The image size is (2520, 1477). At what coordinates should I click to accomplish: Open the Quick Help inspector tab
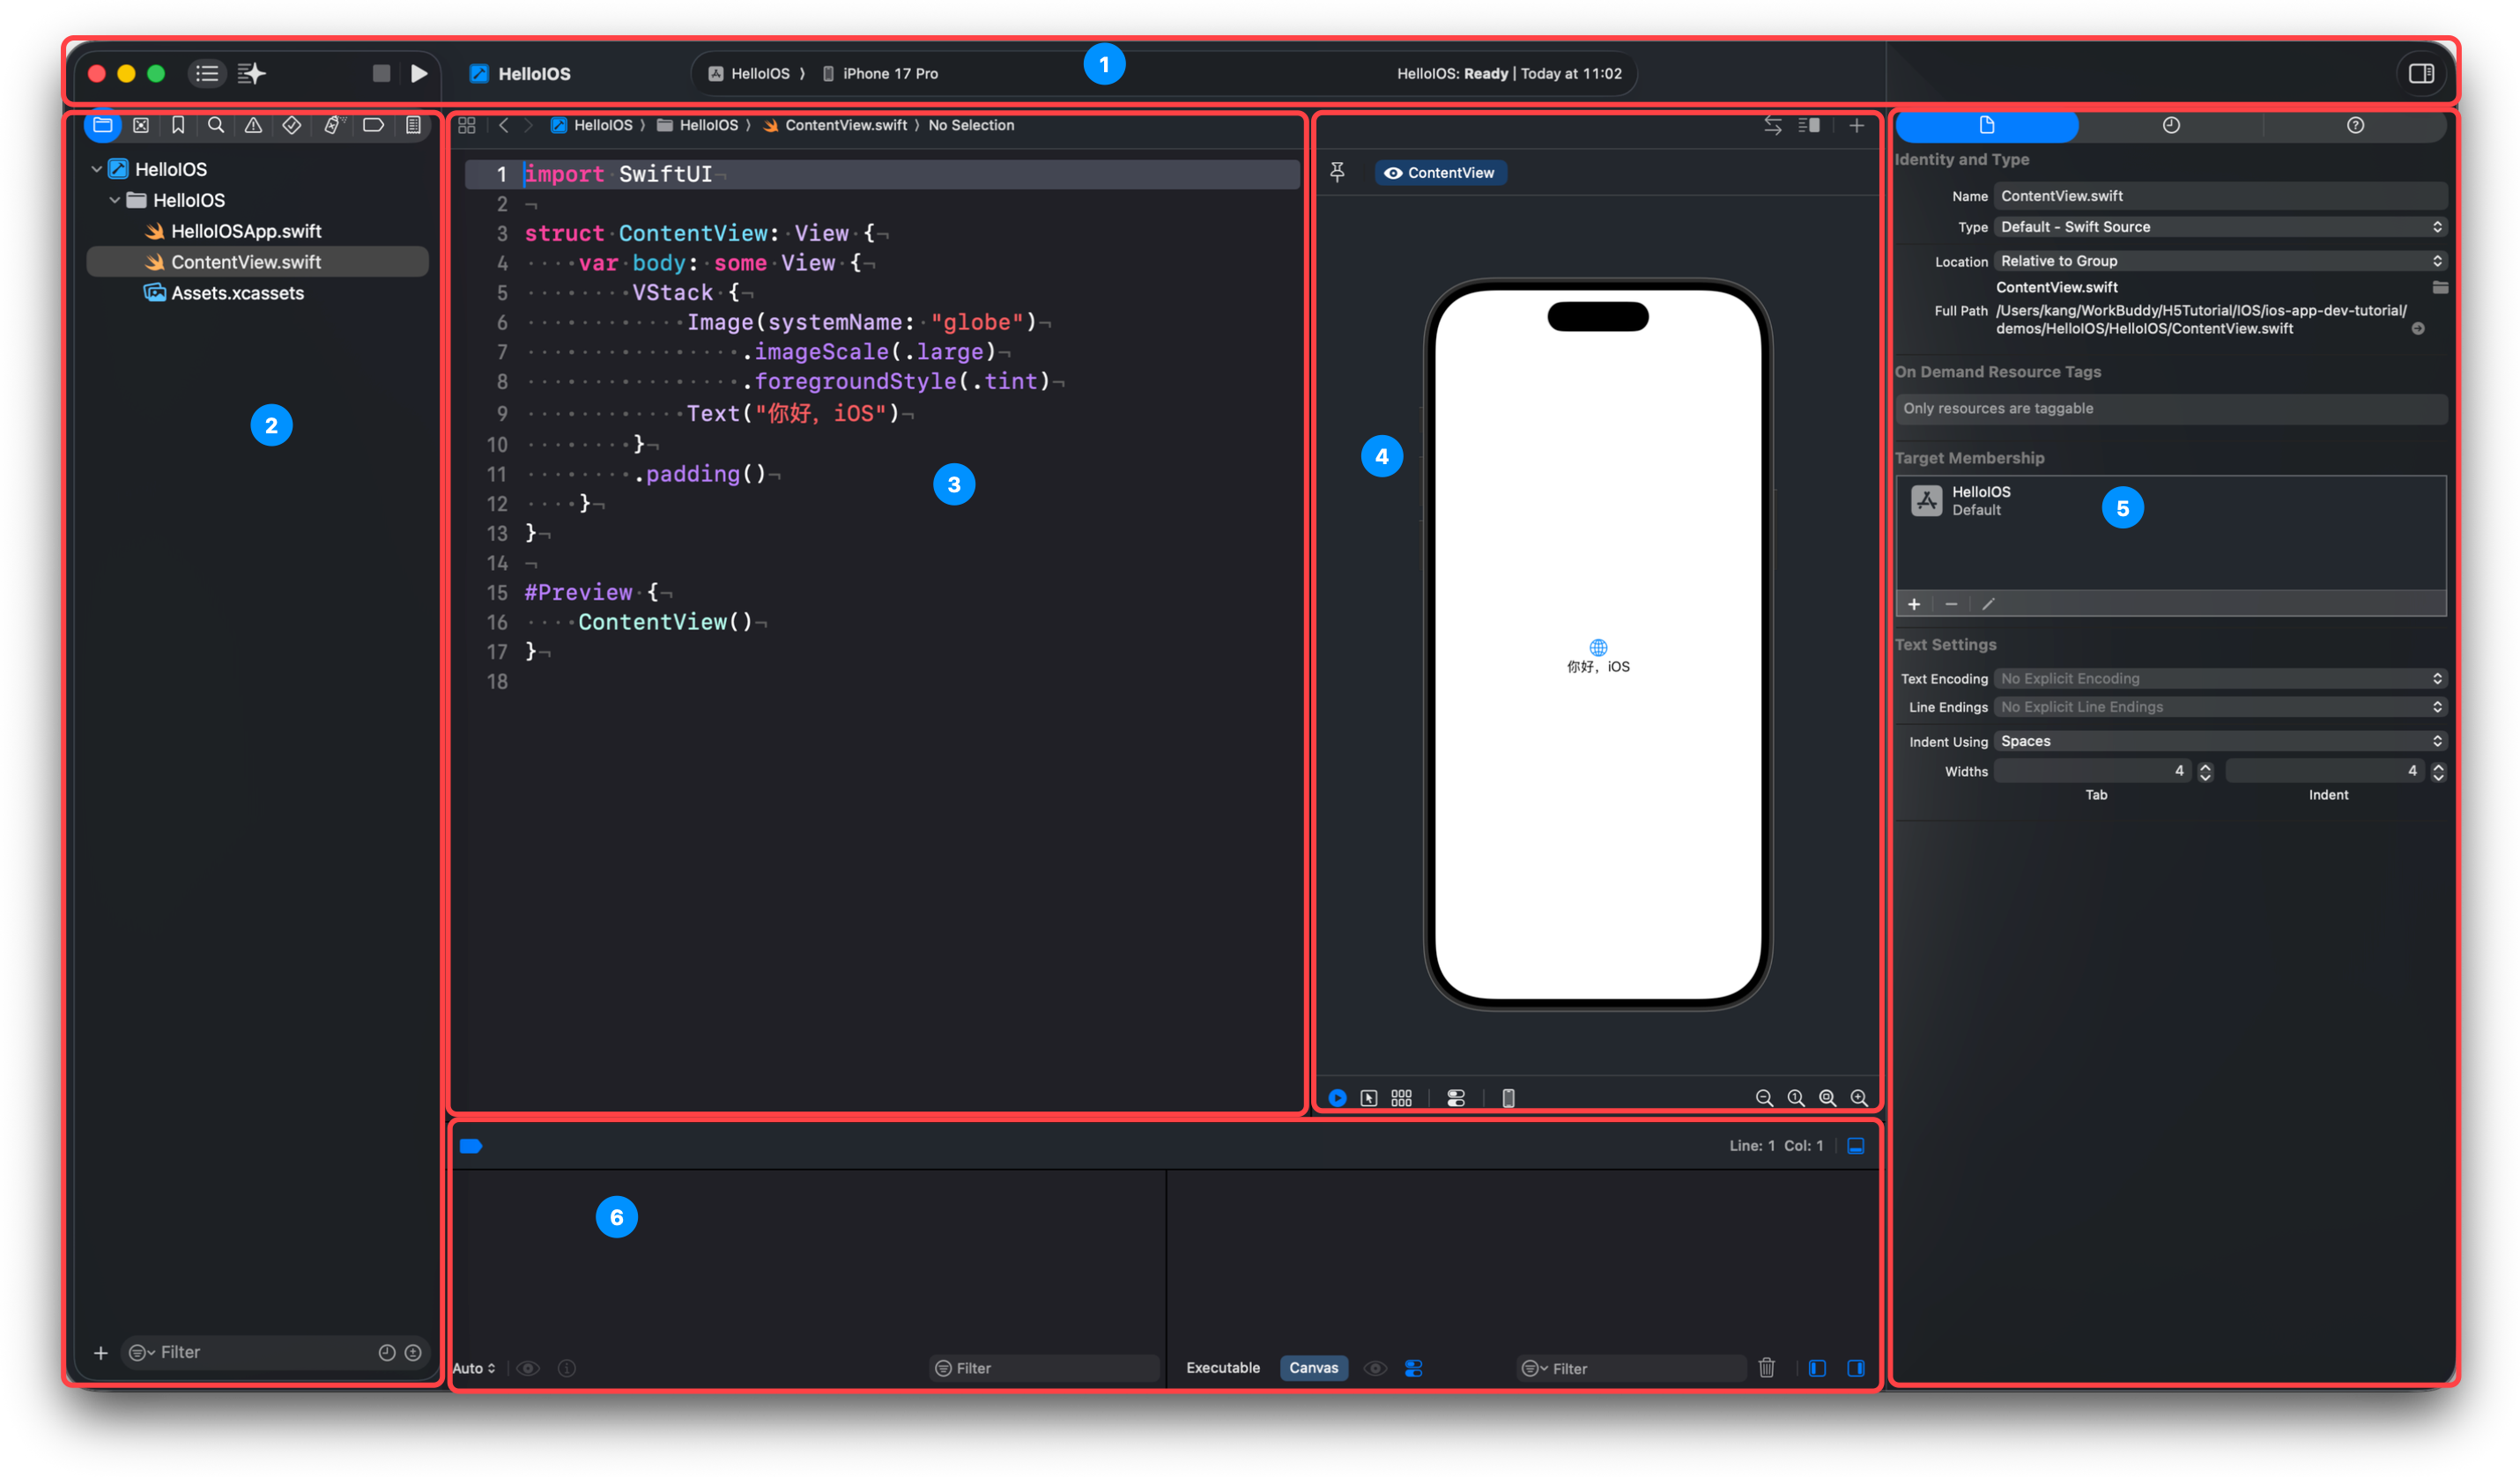pos(2355,125)
